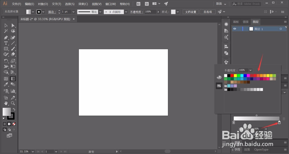Select the Column Graph tool
This screenshot has height=154, width=289.
click(x=13, y=91)
